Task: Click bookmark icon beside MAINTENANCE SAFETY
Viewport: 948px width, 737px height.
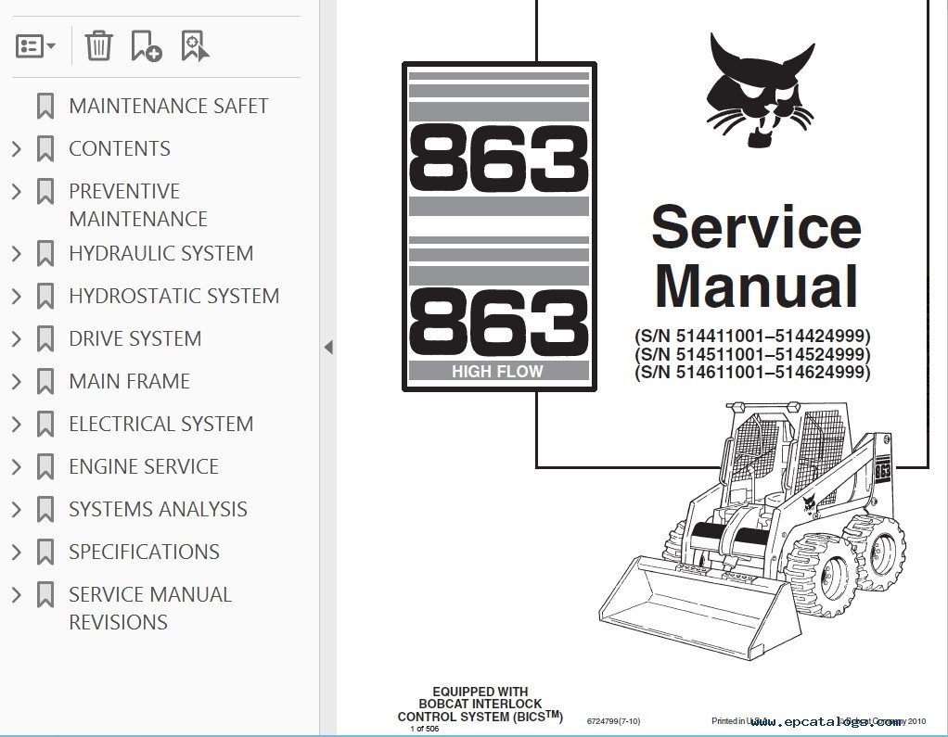Action: [45, 106]
